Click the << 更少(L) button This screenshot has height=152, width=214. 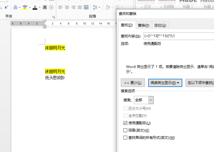(133, 83)
